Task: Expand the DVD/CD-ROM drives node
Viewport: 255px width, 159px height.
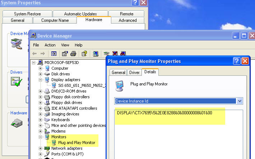Action: (x=40, y=91)
